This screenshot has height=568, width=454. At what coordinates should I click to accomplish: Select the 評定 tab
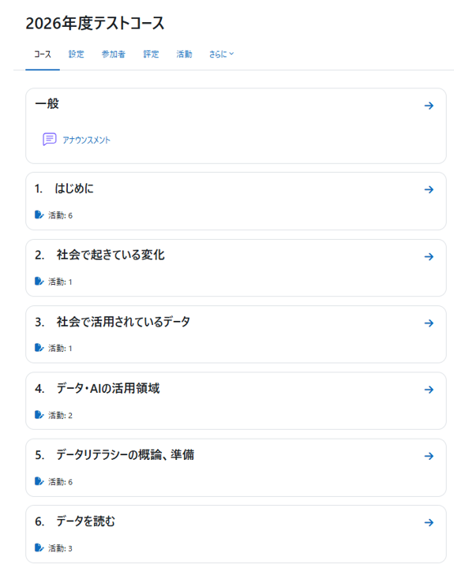click(x=151, y=54)
